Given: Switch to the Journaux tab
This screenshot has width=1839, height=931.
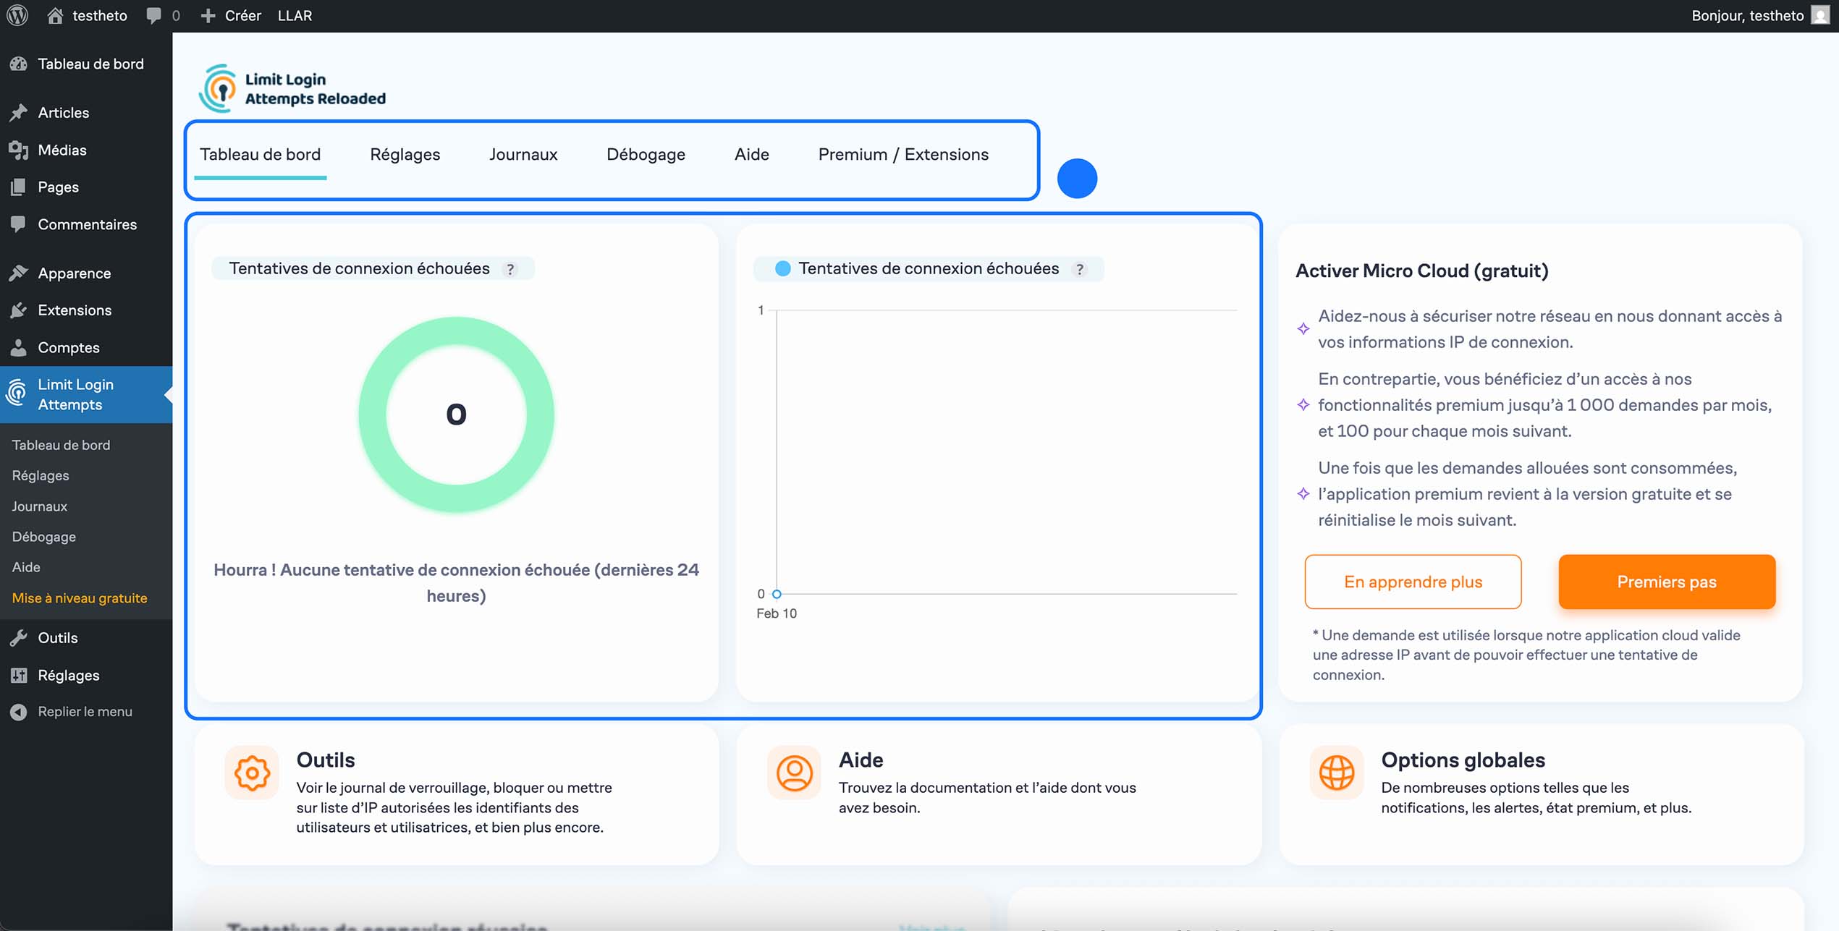Looking at the screenshot, I should 523,155.
